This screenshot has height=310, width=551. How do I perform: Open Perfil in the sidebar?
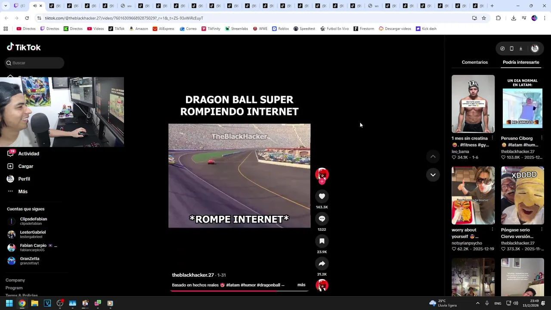coord(19,179)
